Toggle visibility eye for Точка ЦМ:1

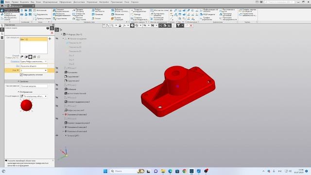coord(57,136)
